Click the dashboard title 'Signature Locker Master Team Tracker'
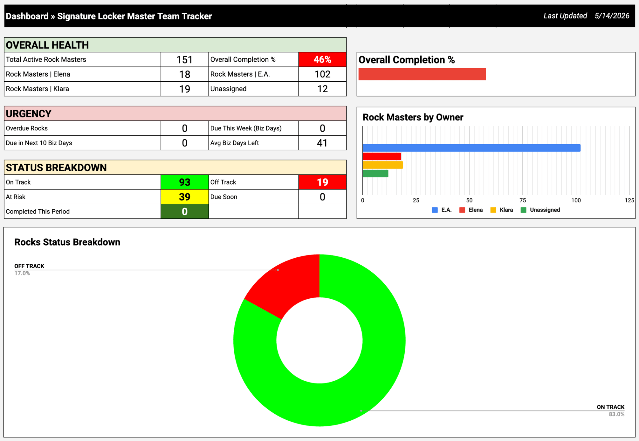The image size is (639, 441). 134,16
